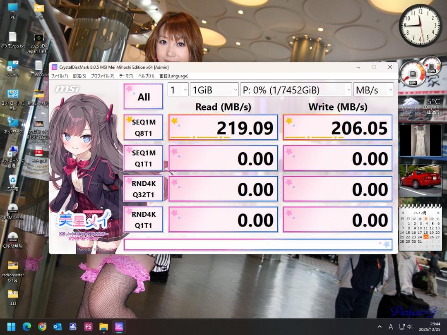Open CrystalDiskMark from the taskbar
Screen dimensions: 447x335
coord(119,327)
